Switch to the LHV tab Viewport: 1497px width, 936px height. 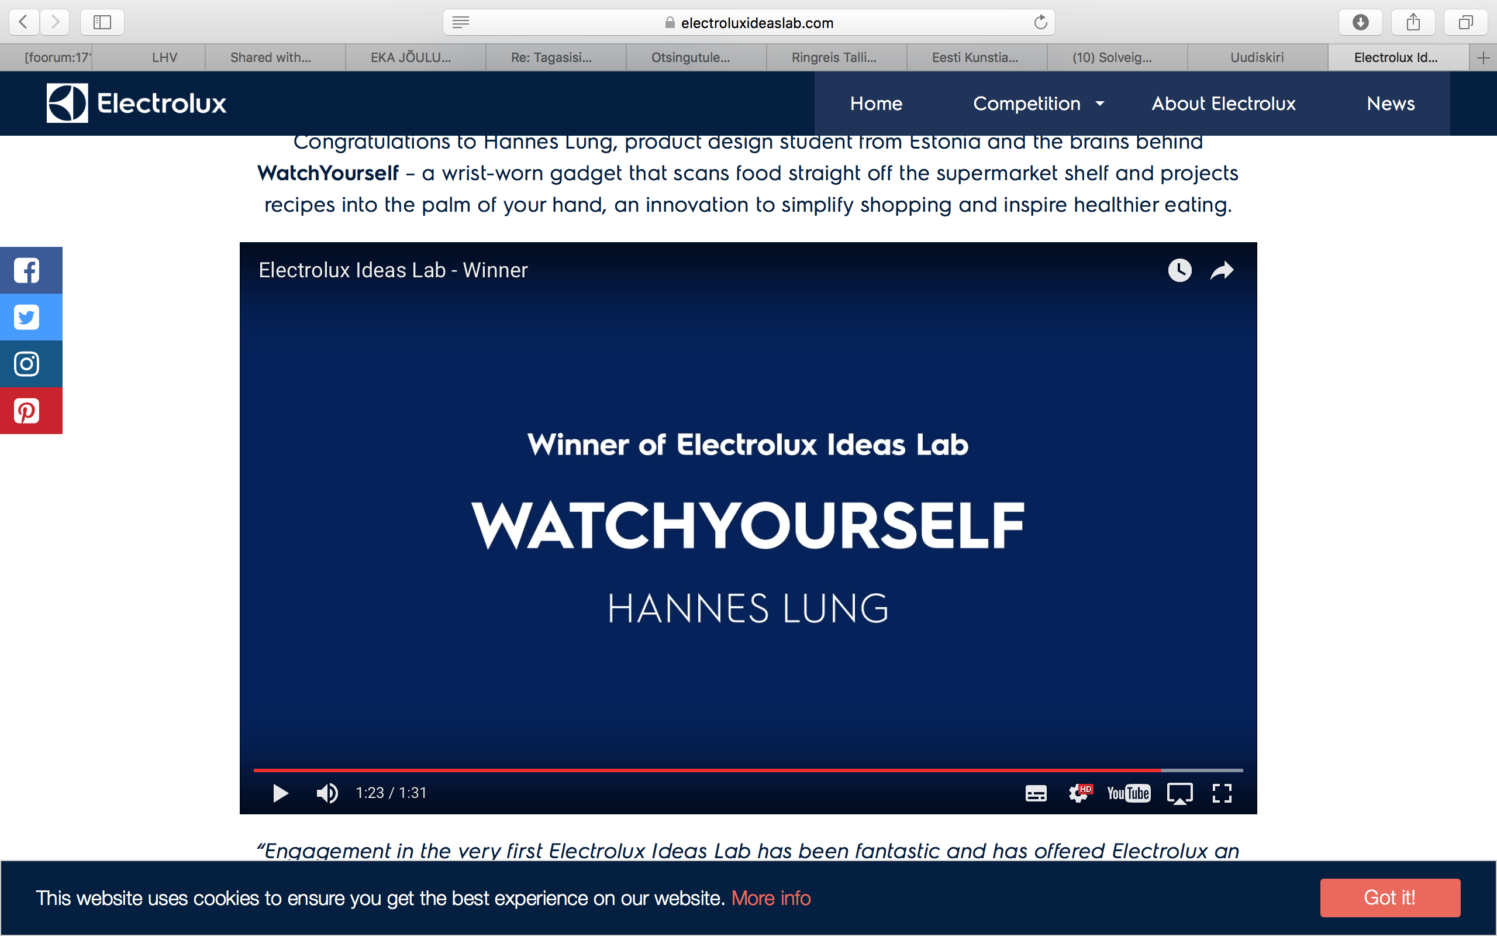[x=164, y=57]
